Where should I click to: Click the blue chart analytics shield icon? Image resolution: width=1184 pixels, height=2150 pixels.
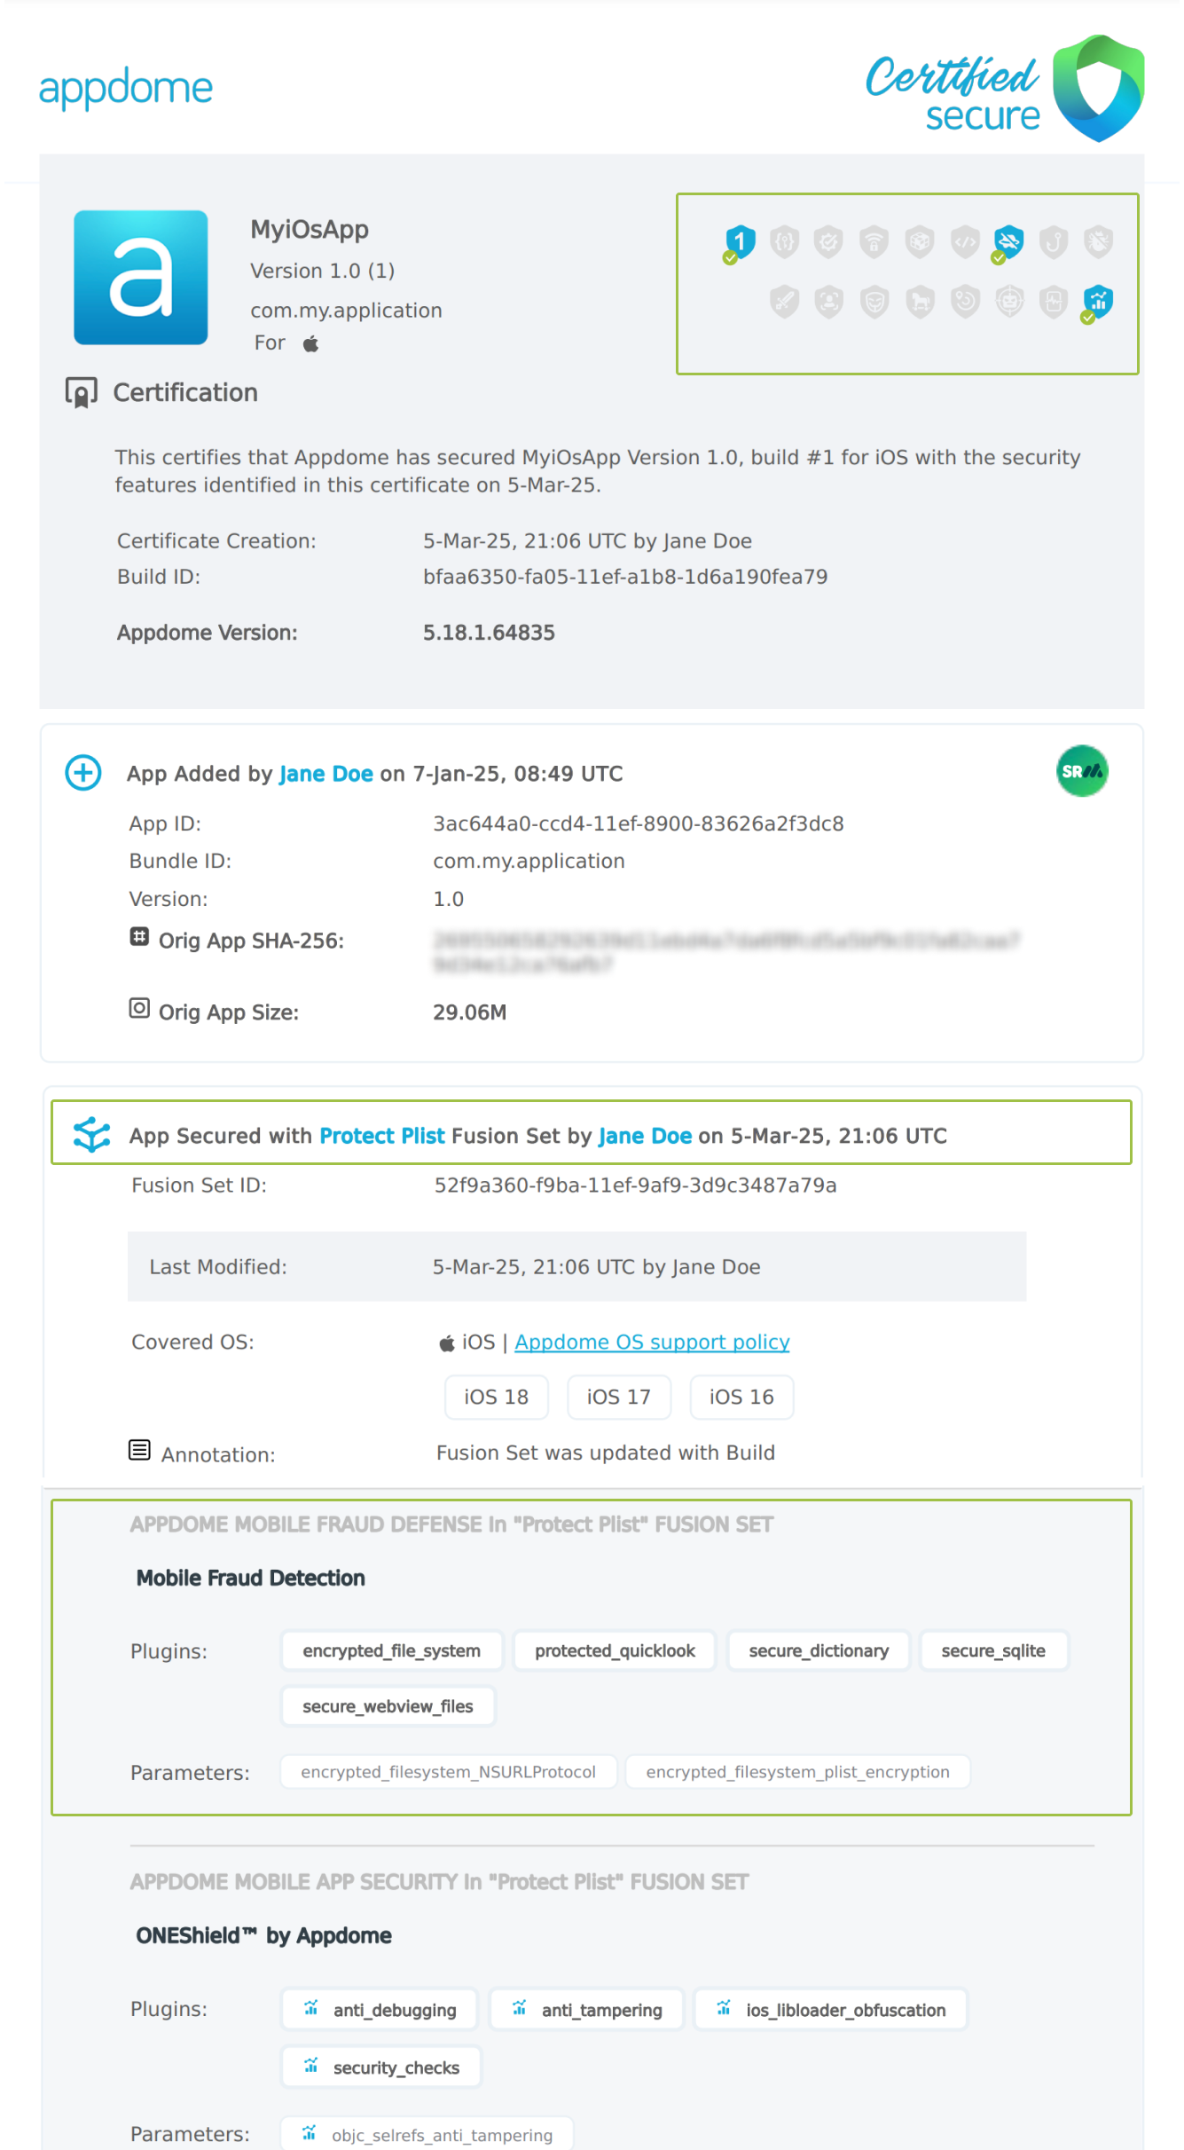point(1098,302)
